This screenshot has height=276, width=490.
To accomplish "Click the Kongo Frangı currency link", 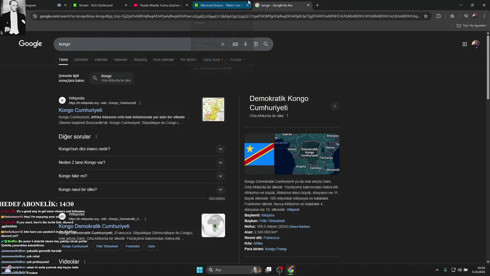I will [276, 249].
